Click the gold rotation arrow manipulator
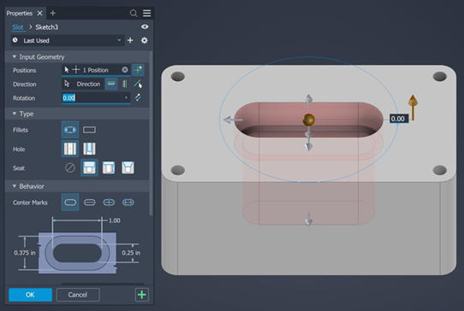Image resolution: width=464 pixels, height=311 pixels. (413, 107)
